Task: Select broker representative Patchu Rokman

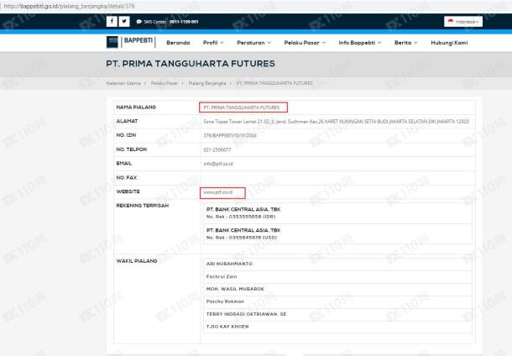Action: [x=225, y=301]
